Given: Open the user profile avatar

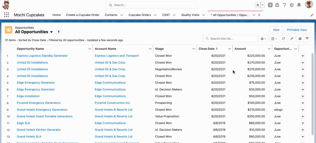Looking at the screenshot, I should [x=309, y=5].
